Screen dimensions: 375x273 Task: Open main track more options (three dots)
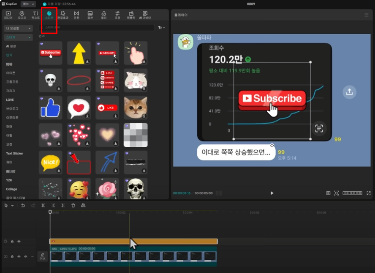(32, 256)
